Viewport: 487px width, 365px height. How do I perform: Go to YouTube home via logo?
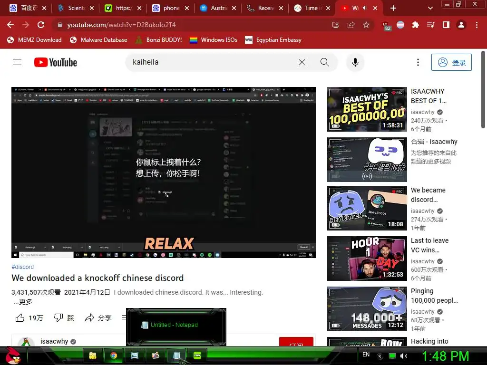coord(56,62)
